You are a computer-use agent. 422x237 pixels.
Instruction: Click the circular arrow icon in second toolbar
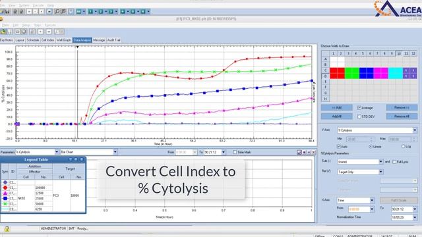pos(24,32)
